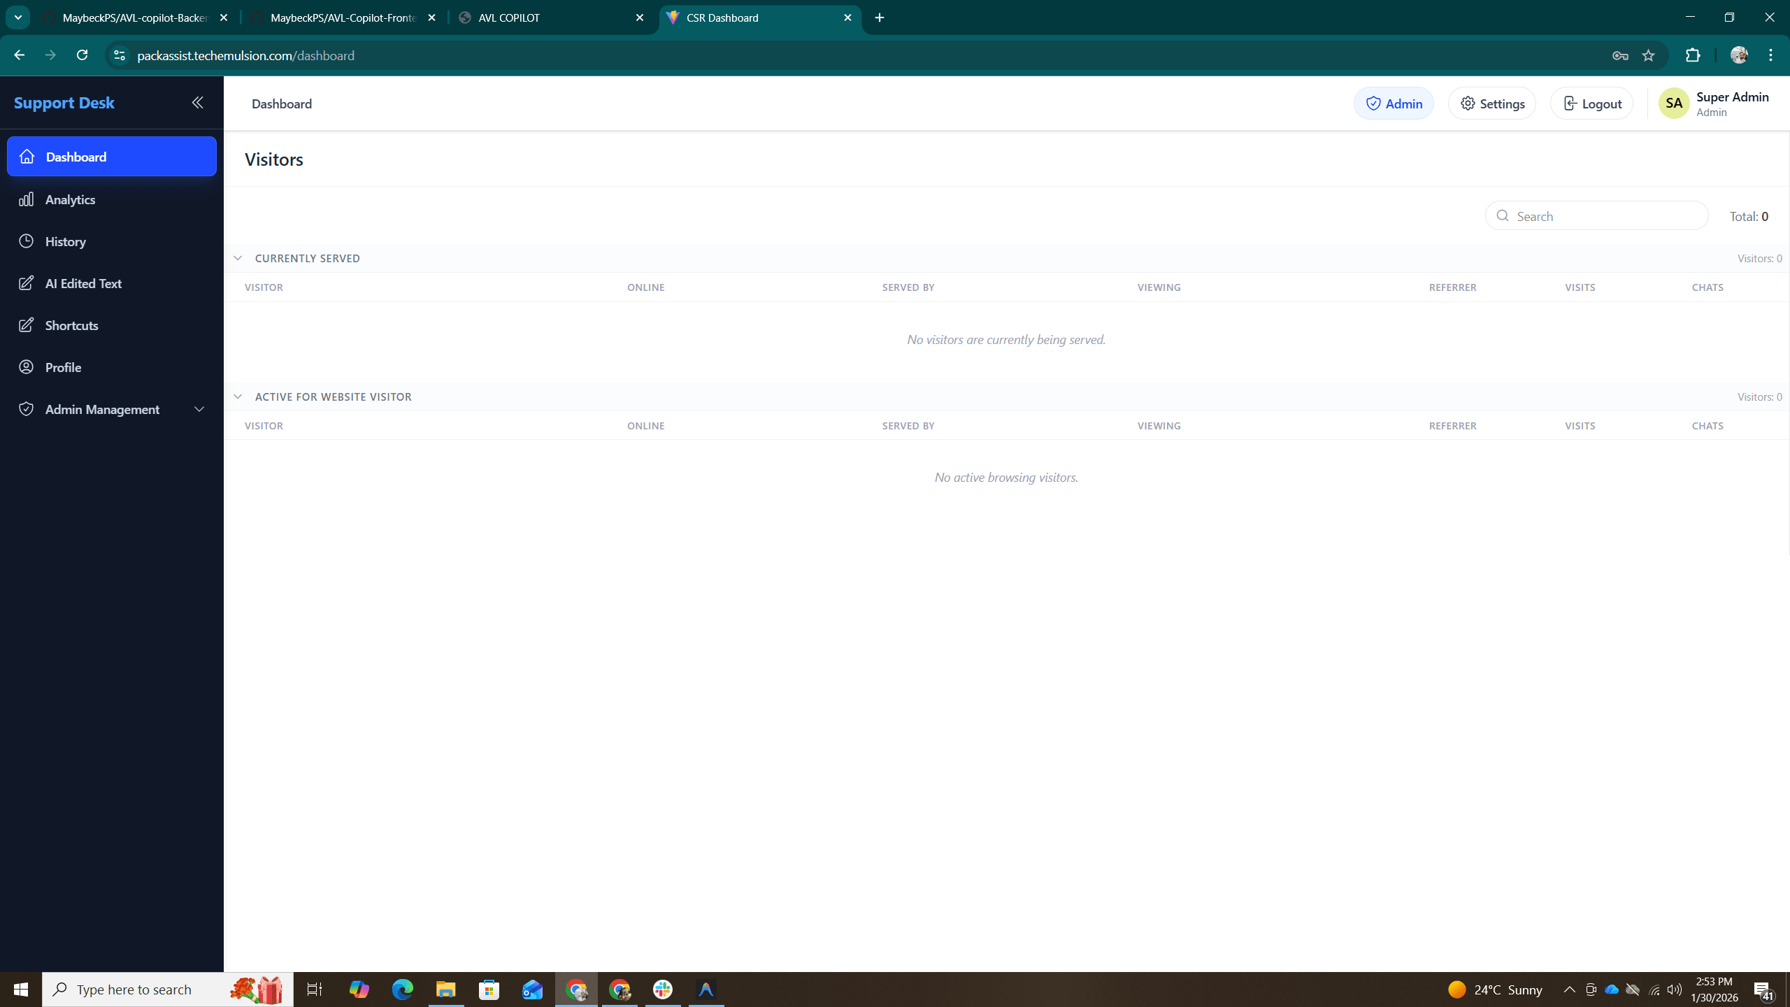Click the Support Desk title link

tap(64, 102)
